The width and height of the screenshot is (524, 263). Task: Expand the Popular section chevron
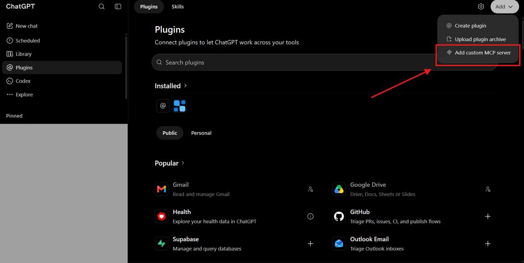tap(183, 163)
